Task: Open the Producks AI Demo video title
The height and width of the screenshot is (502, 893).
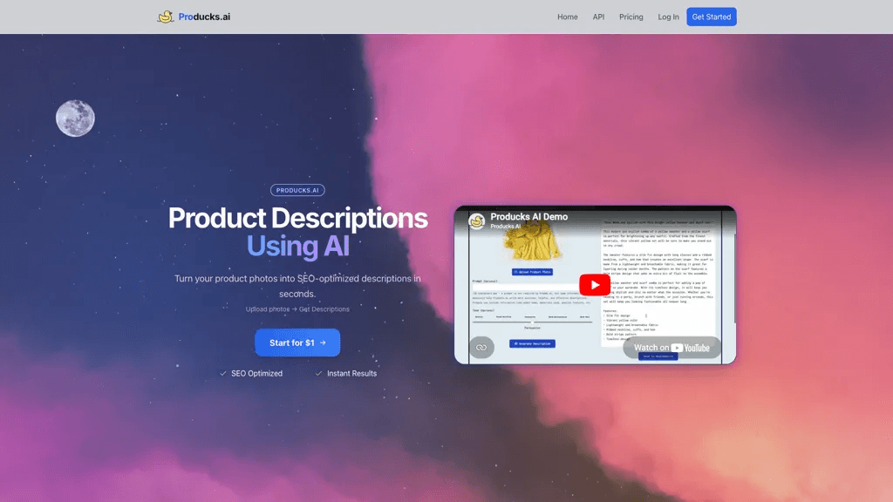Action: pos(528,216)
